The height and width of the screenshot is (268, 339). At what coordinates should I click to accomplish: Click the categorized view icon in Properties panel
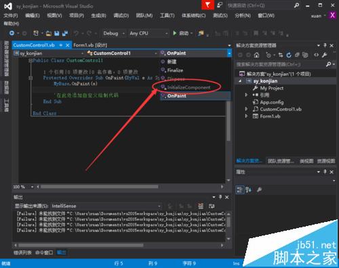tap(240, 189)
